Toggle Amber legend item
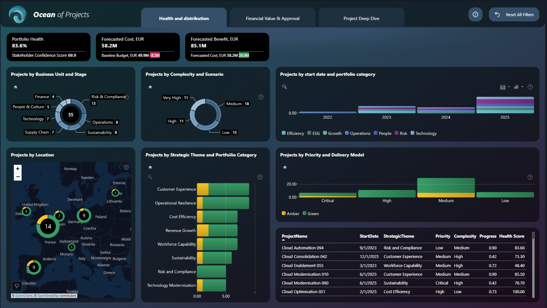 [x=291, y=214]
